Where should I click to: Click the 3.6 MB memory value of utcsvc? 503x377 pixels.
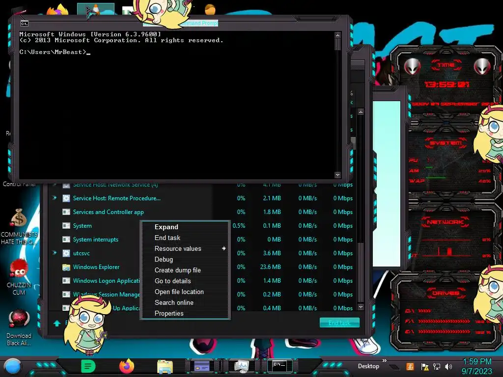(x=272, y=253)
